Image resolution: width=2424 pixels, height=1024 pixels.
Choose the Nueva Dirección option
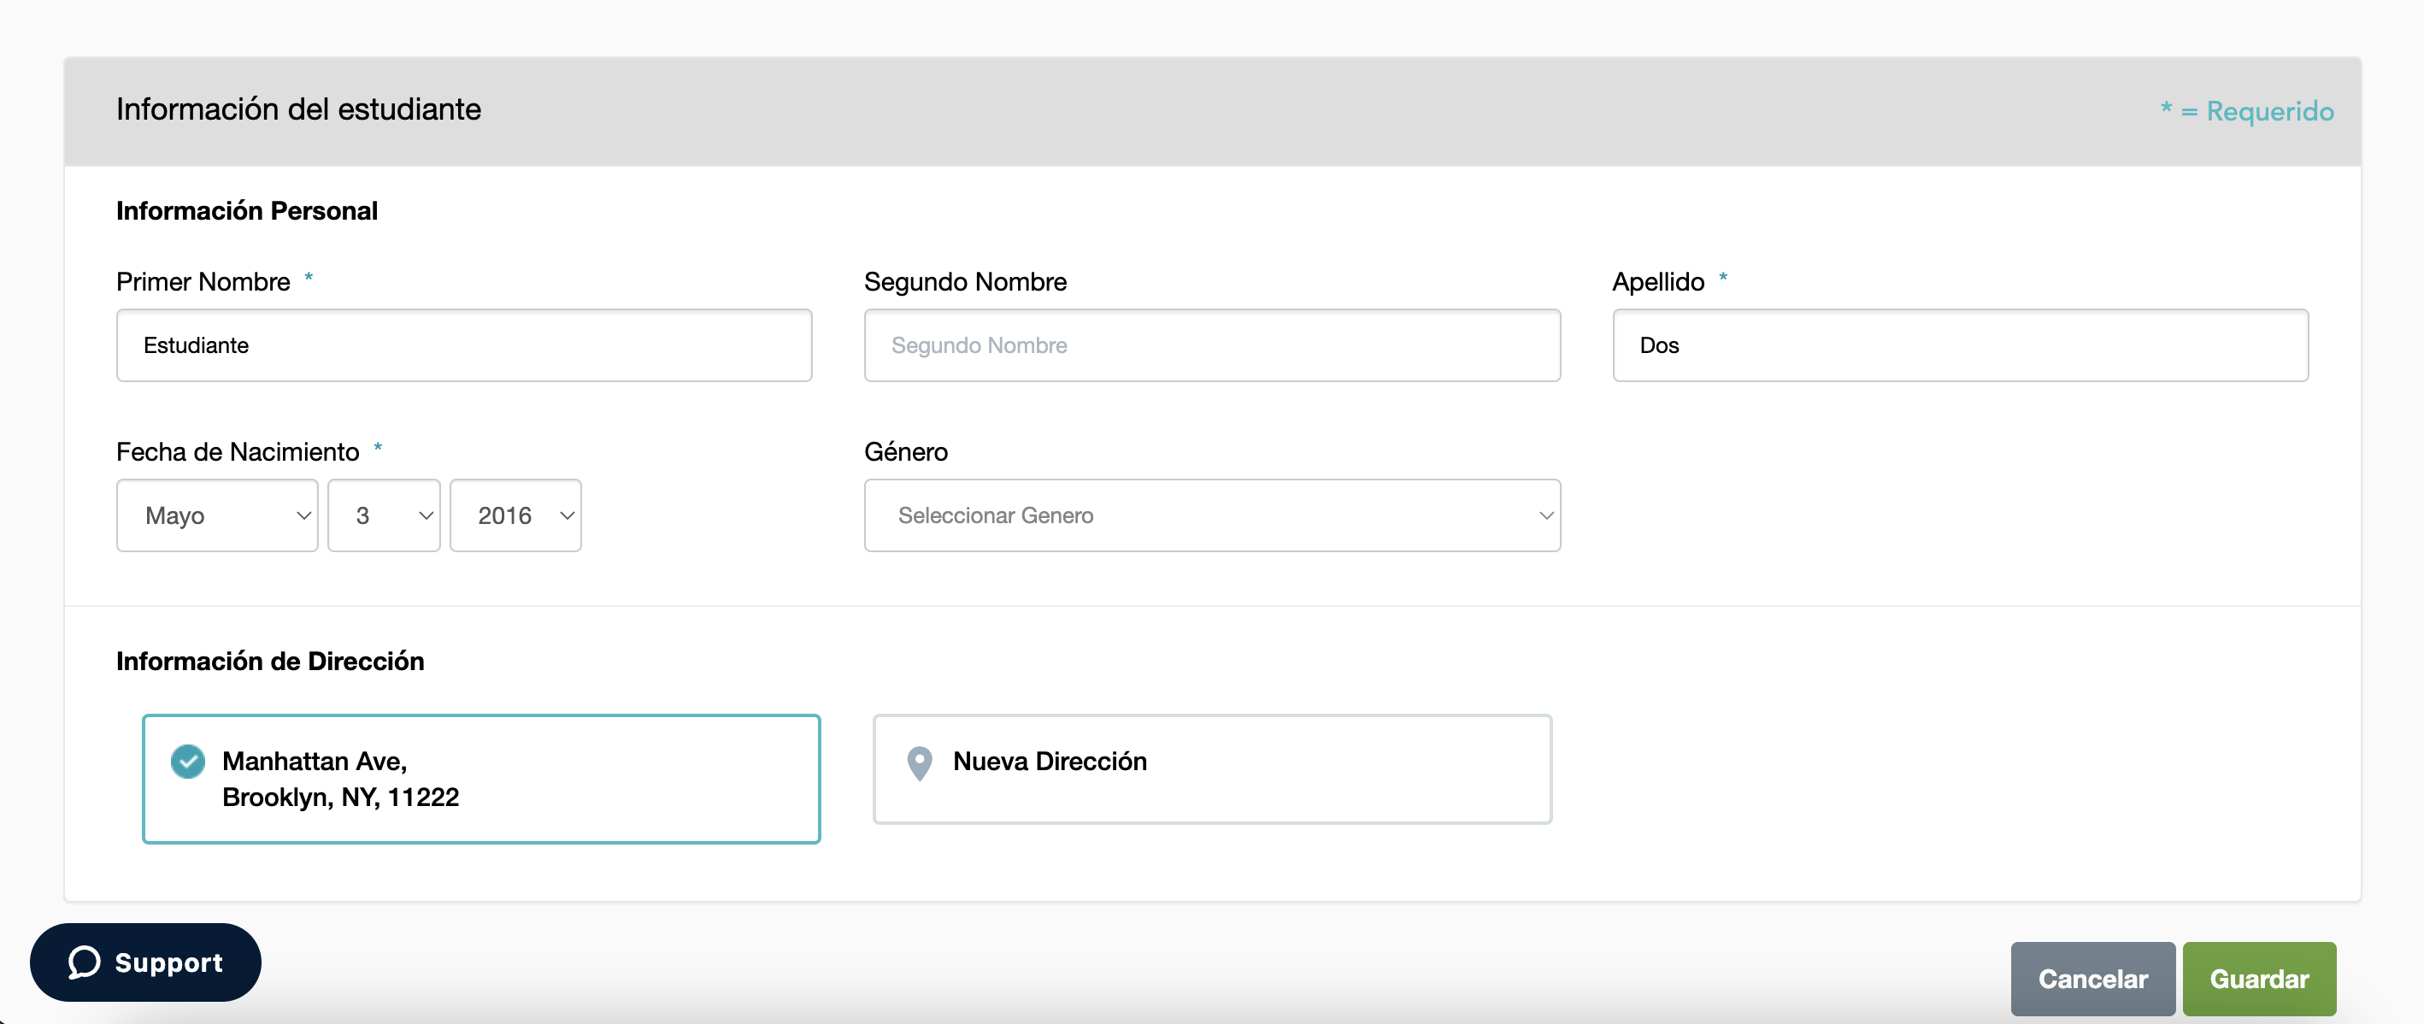tap(1212, 770)
